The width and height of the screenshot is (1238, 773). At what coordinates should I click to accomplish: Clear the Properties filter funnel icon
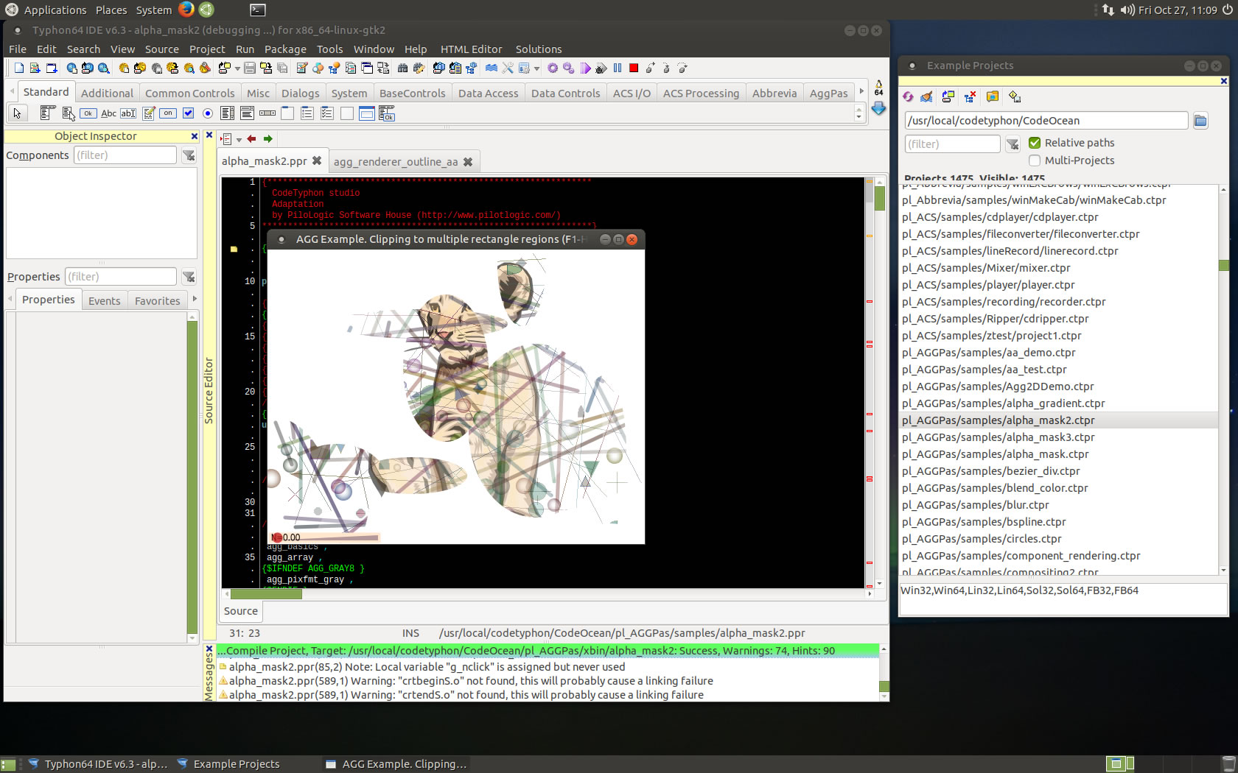(x=189, y=277)
